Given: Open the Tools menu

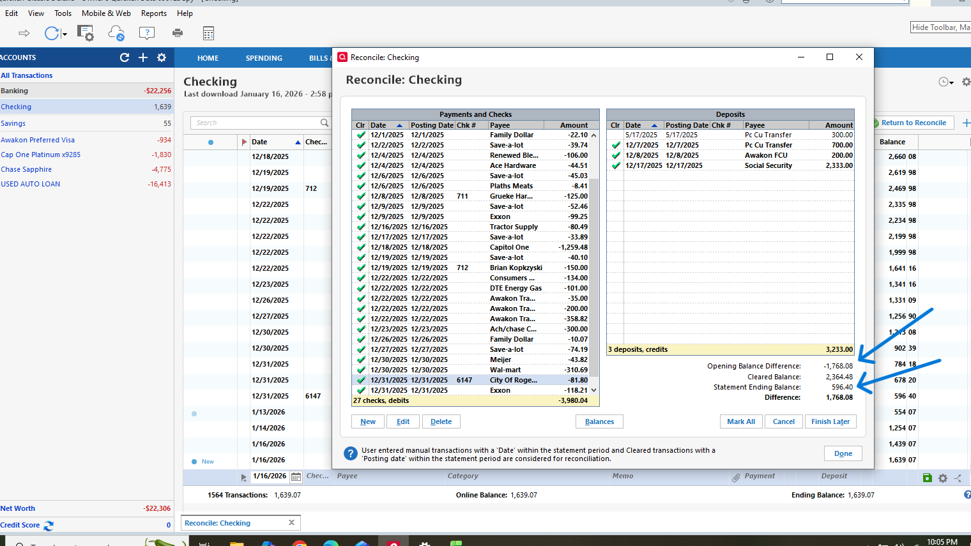Looking at the screenshot, I should click(x=63, y=13).
